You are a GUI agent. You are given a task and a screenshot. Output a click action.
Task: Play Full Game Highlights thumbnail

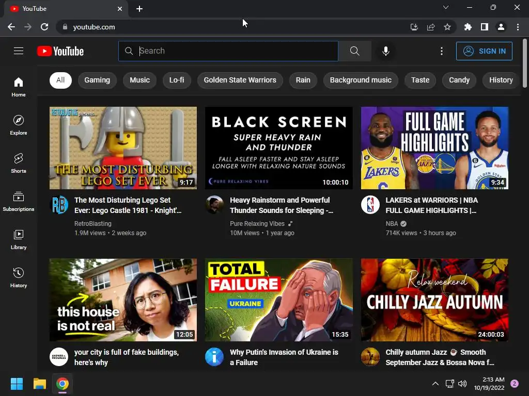coord(434,148)
